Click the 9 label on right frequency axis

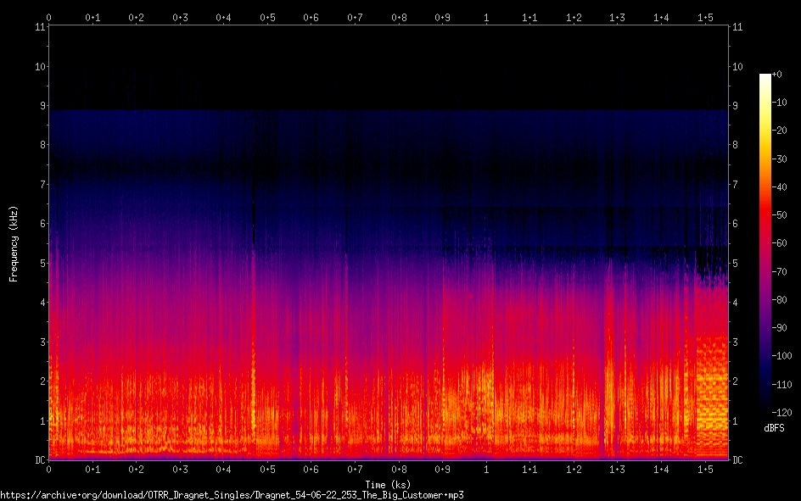coord(736,106)
